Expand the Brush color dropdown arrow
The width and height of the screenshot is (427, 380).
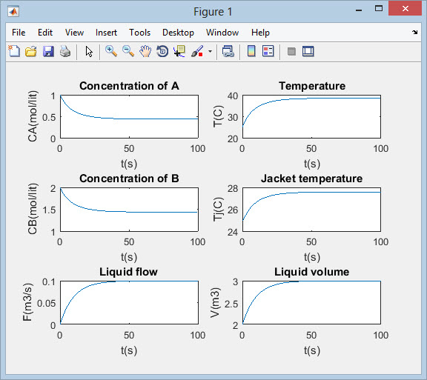click(x=210, y=51)
